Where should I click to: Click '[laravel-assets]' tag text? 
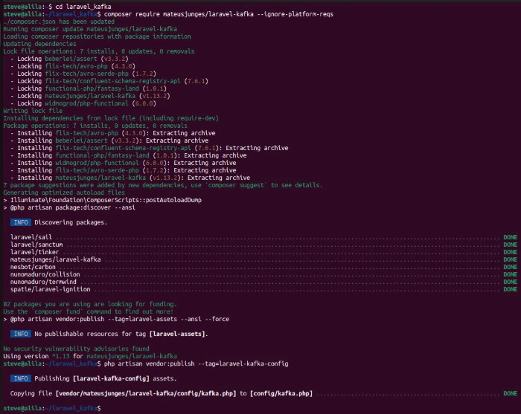[x=177, y=334]
